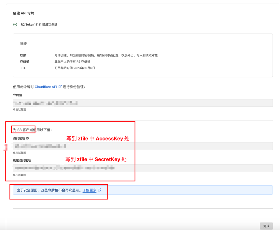Click the 创建 API 令牌 page heading
Image resolution: width=280 pixels, height=230 pixels.
click(23, 13)
